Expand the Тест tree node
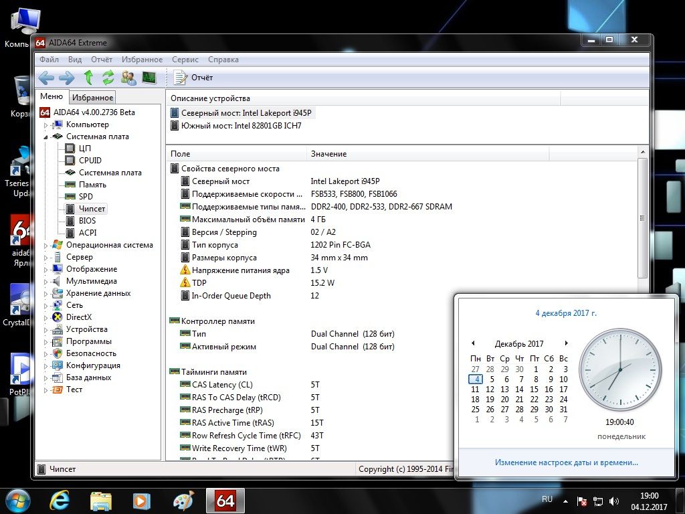The image size is (685, 514). coord(45,390)
